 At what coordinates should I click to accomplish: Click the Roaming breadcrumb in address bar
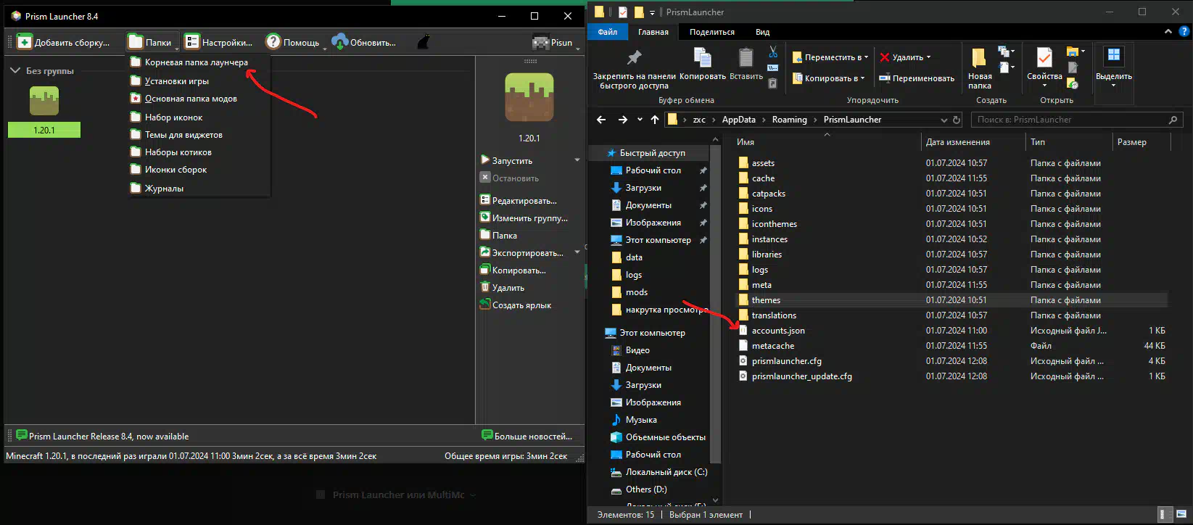(789, 120)
